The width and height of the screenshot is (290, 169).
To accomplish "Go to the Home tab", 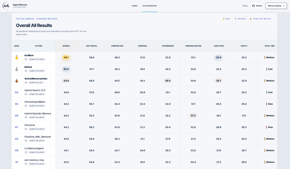I will tap(135, 6).
